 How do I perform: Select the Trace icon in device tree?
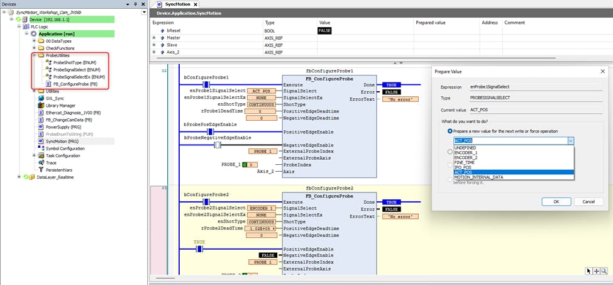[41, 162]
